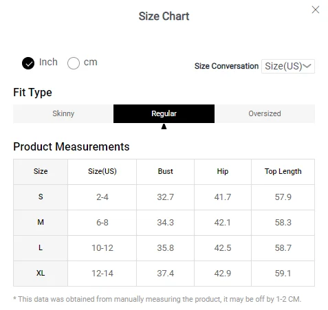328x310 pixels.
Task: Choose the Oversized fit type tab
Action: [265, 113]
